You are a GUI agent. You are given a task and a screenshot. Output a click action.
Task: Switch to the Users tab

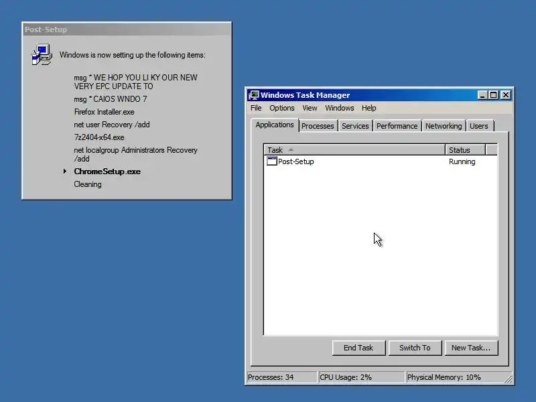478,126
